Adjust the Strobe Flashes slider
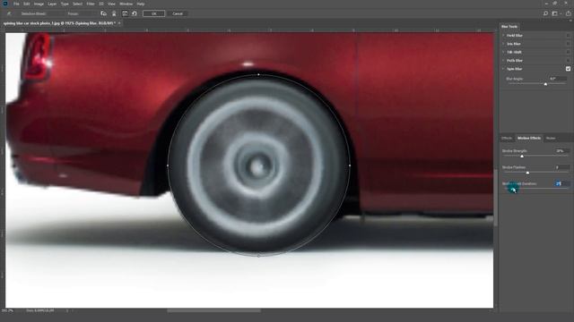Viewport: 574px width, 322px height. (x=527, y=173)
